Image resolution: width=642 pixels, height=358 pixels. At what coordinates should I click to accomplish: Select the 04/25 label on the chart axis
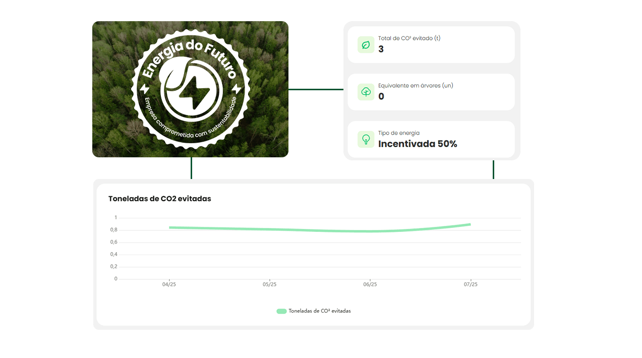(x=169, y=285)
